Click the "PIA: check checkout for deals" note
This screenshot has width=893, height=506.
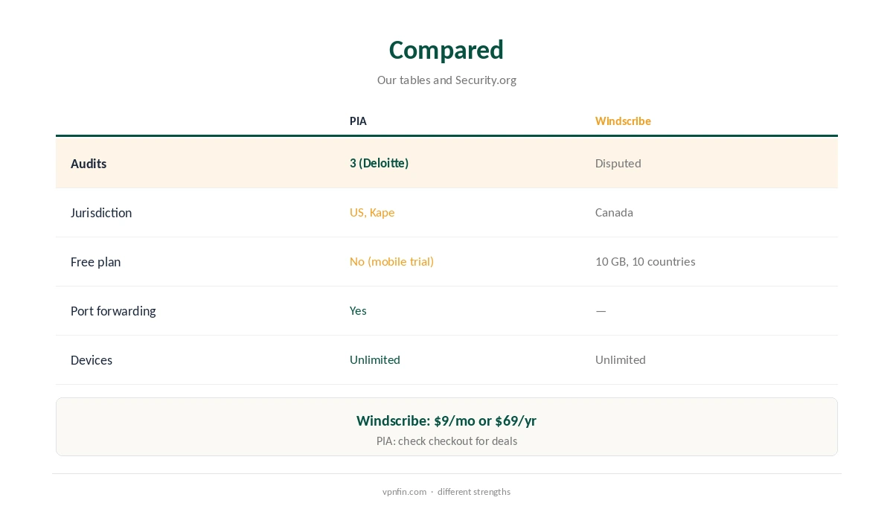446,441
